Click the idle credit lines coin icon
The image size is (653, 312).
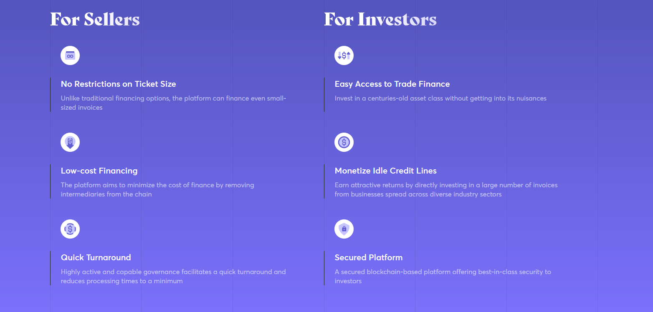344,142
